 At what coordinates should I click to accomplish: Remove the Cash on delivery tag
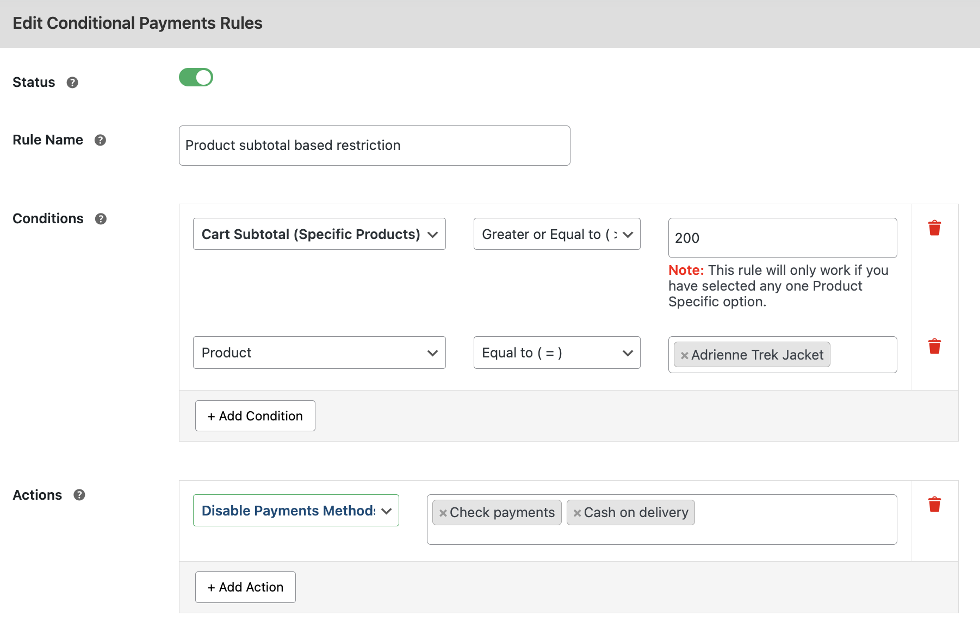click(x=577, y=513)
